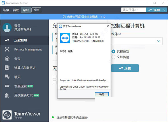Focus the 伙伴ID combo box field
The height and width of the screenshot is (122, 168).
click(137, 41)
